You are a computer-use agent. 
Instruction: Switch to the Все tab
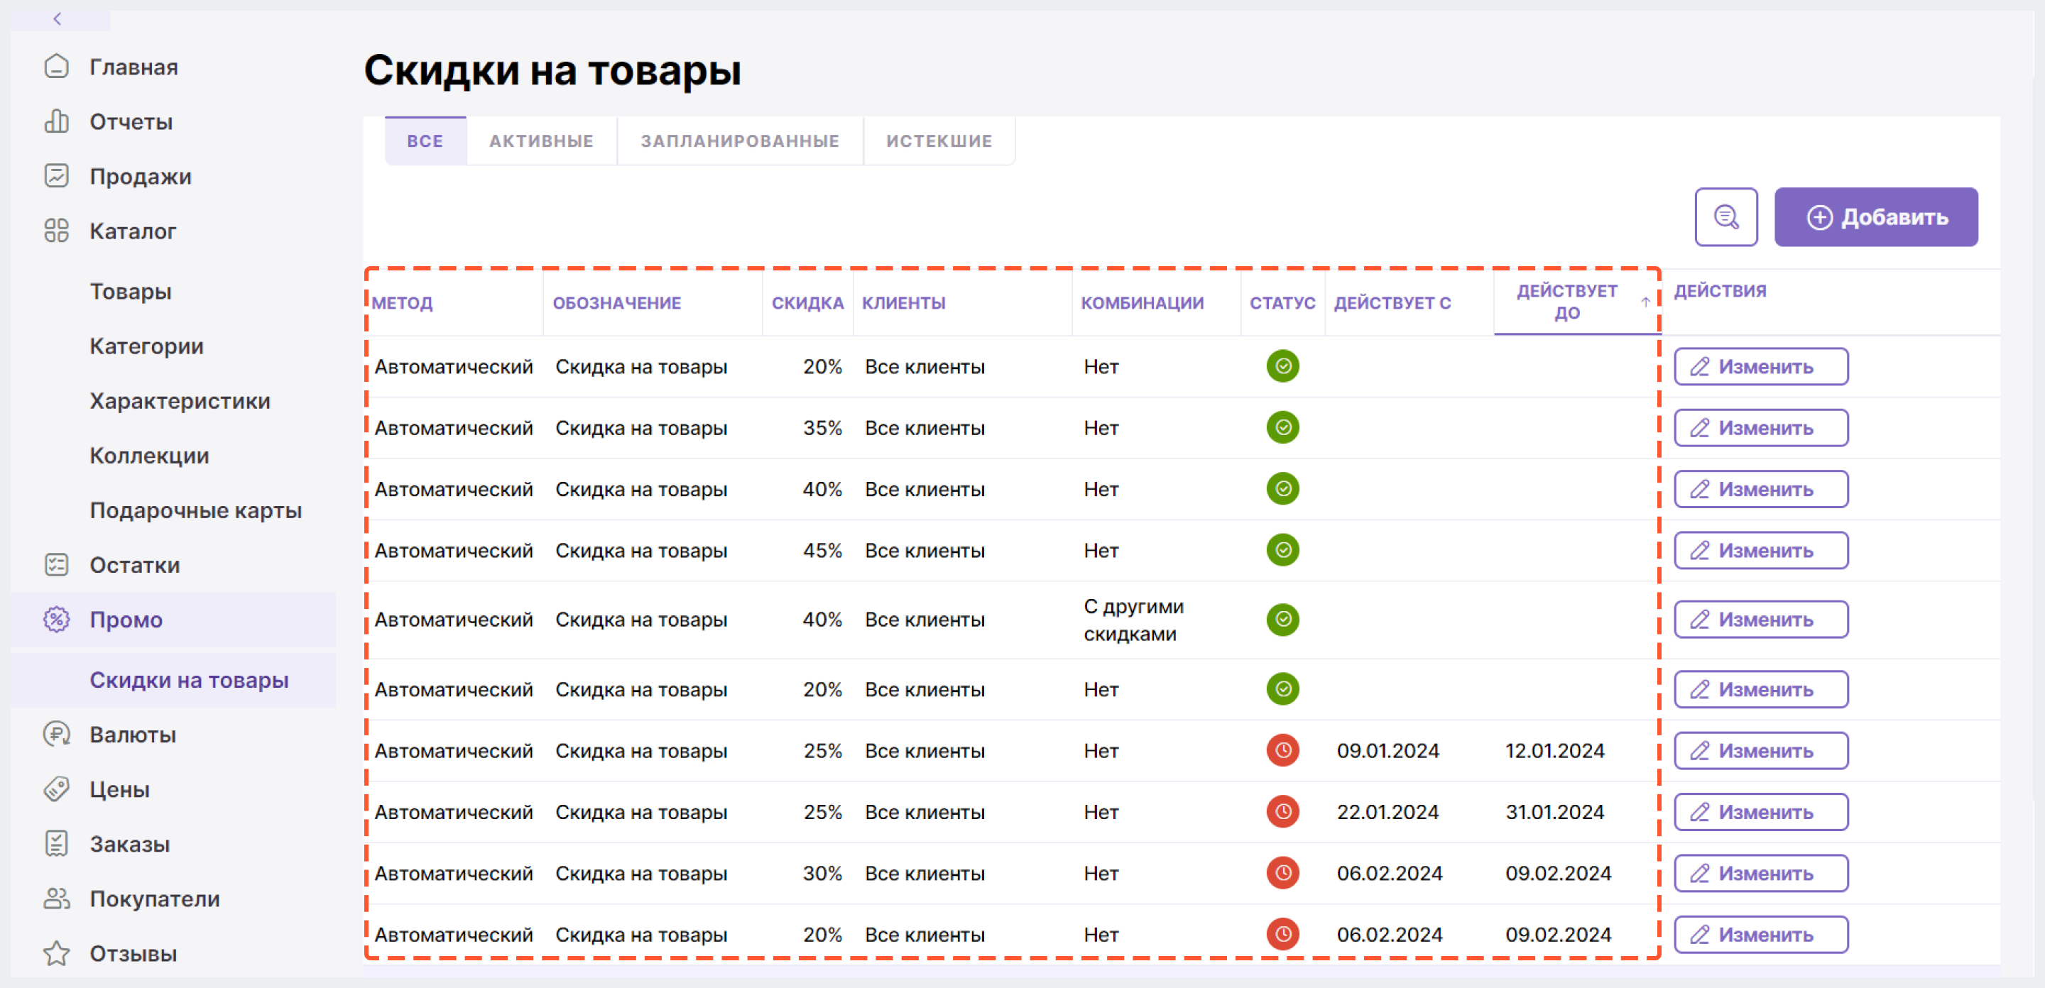click(425, 141)
